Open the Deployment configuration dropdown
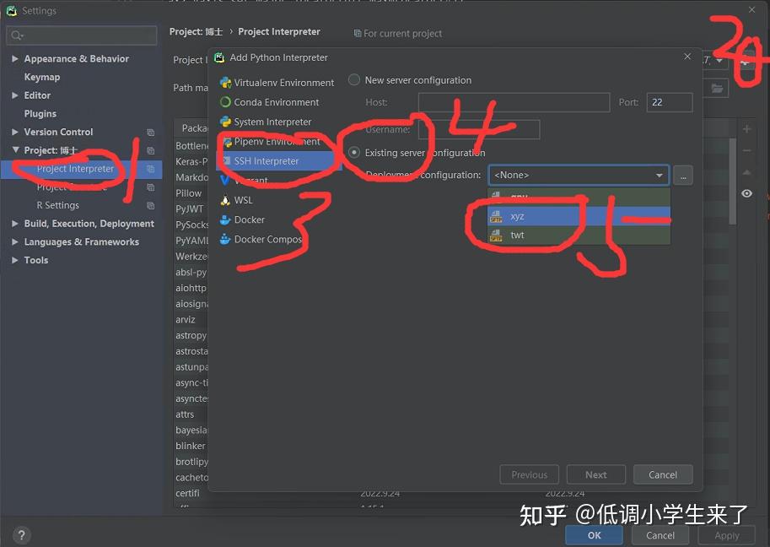Screen dimensions: 770x547 click(578, 175)
